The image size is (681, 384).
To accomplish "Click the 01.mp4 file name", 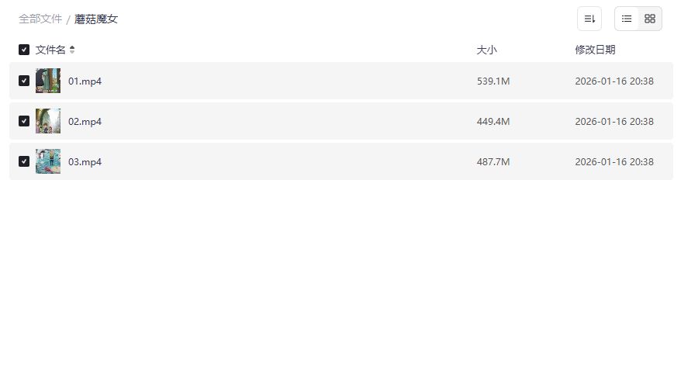I will point(85,81).
